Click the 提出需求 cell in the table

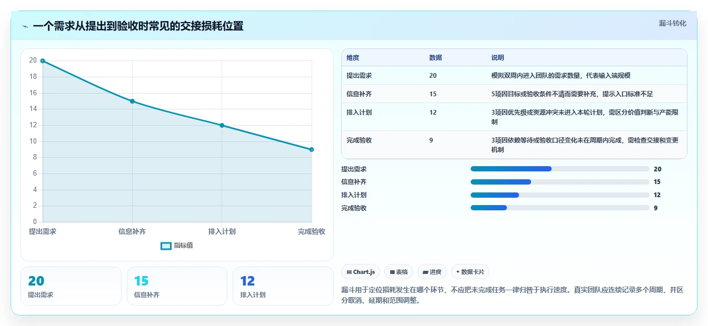pos(359,76)
